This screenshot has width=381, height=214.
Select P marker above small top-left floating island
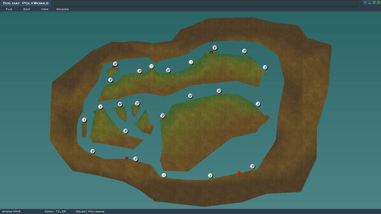click(x=115, y=64)
